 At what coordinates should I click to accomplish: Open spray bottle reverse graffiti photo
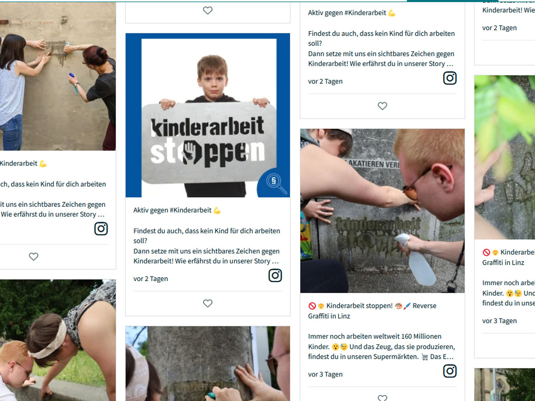point(383,211)
